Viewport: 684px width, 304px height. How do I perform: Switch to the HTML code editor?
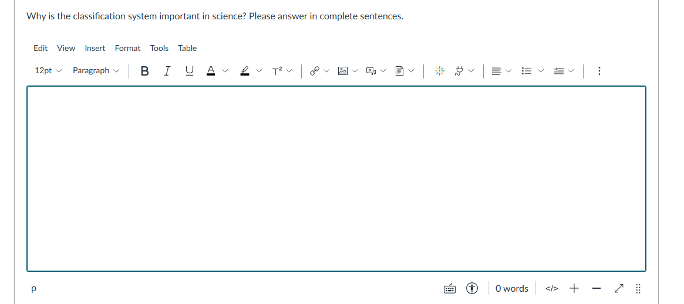point(551,289)
